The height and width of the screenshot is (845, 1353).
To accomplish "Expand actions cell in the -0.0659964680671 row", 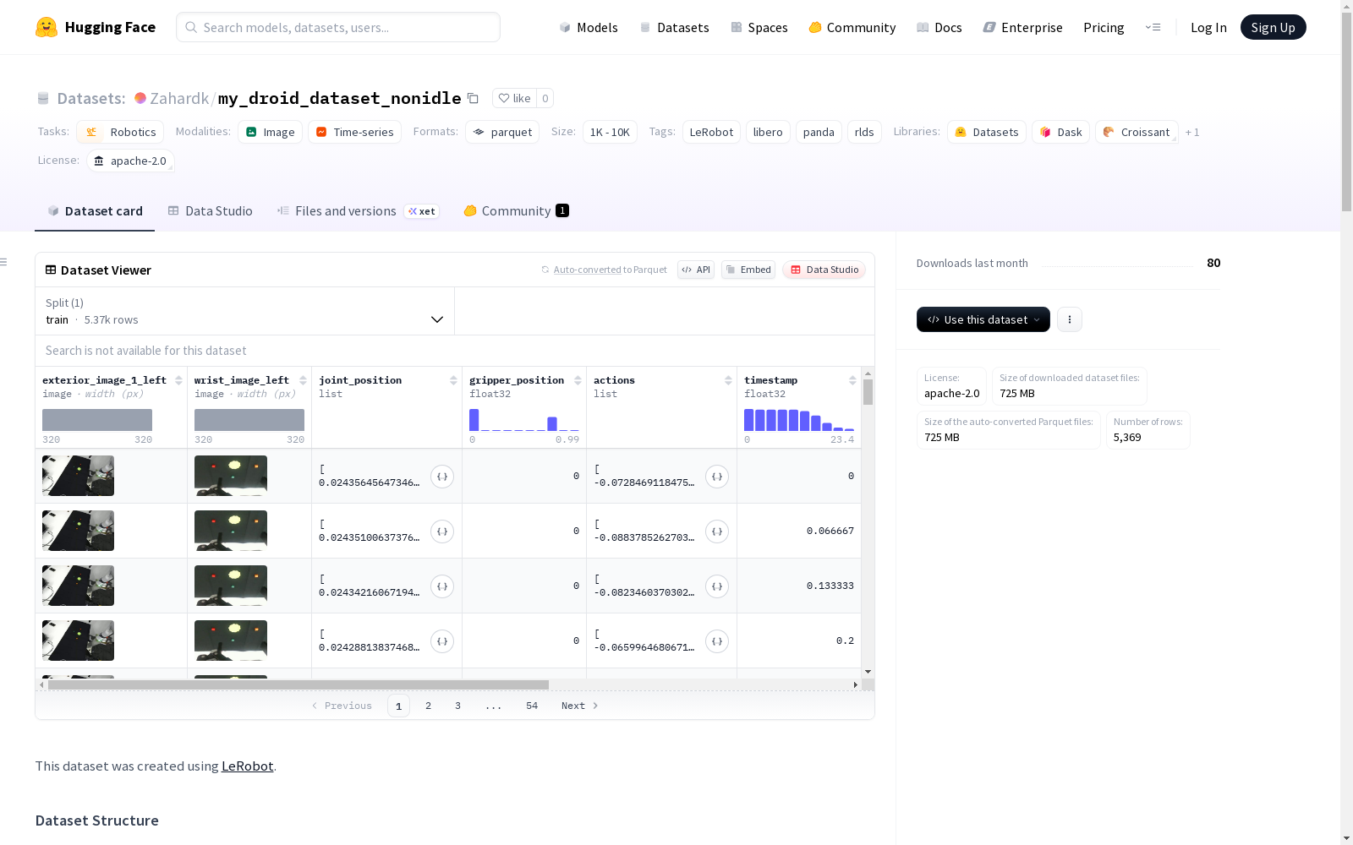I will [717, 641].
